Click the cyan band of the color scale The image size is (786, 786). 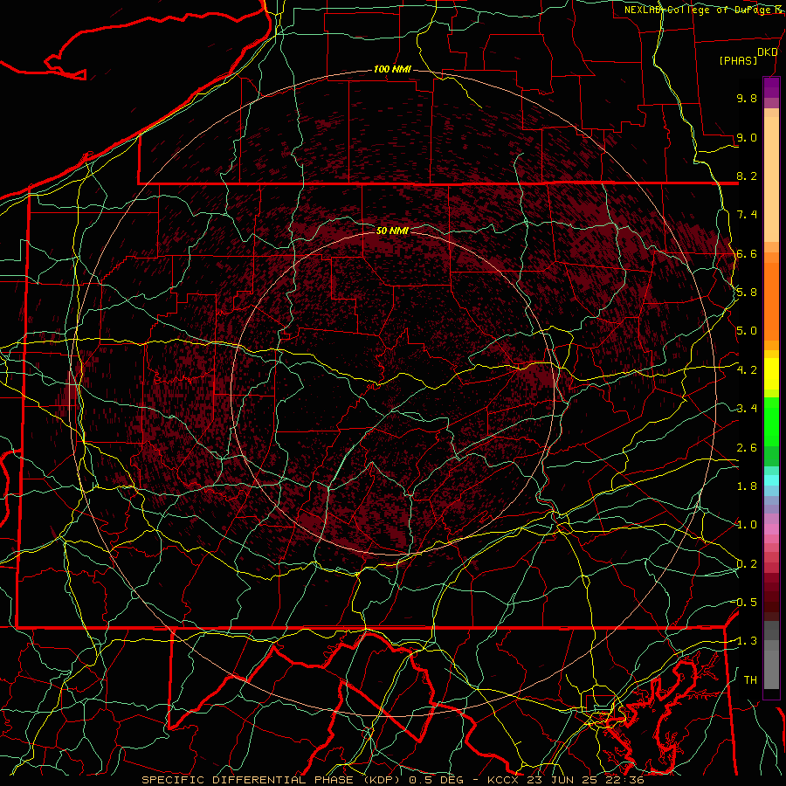[771, 480]
